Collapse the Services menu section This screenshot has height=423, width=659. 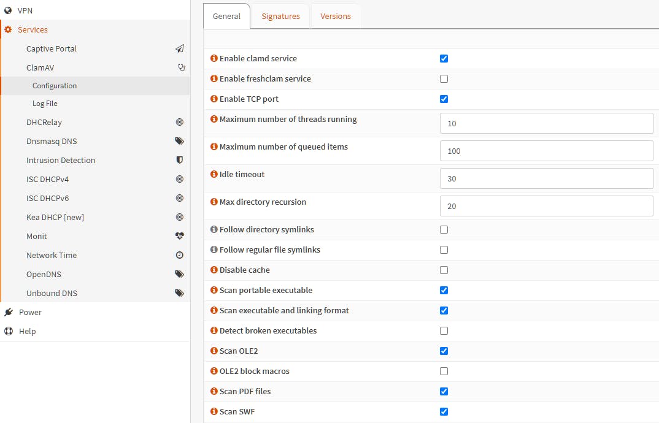[x=33, y=29]
